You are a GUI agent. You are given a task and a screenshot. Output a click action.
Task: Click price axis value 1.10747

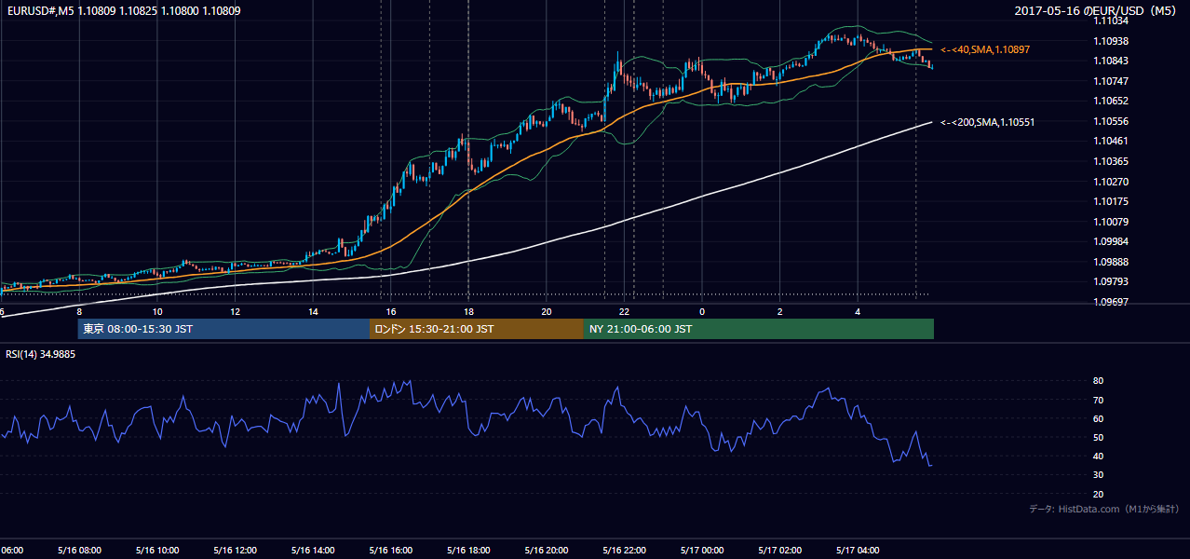point(1112,81)
